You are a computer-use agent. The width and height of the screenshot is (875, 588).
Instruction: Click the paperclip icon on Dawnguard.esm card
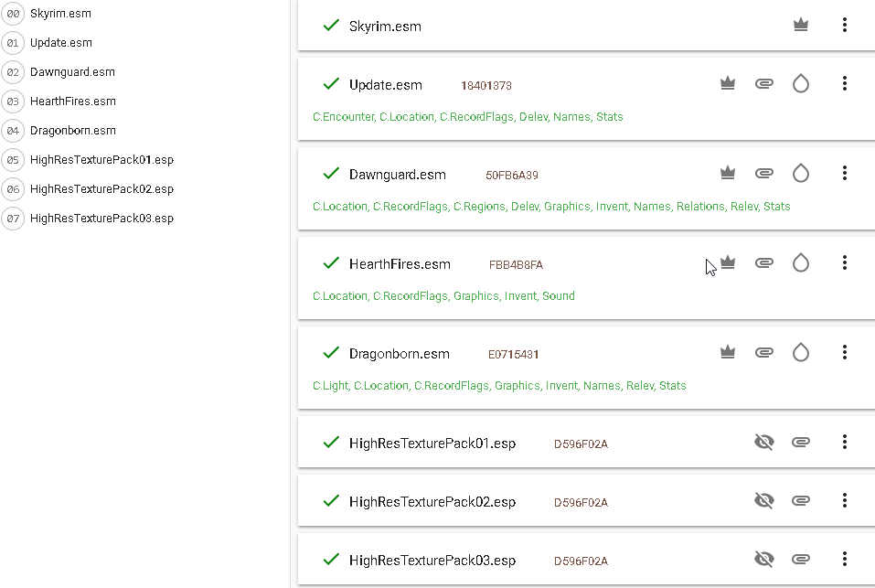(764, 173)
